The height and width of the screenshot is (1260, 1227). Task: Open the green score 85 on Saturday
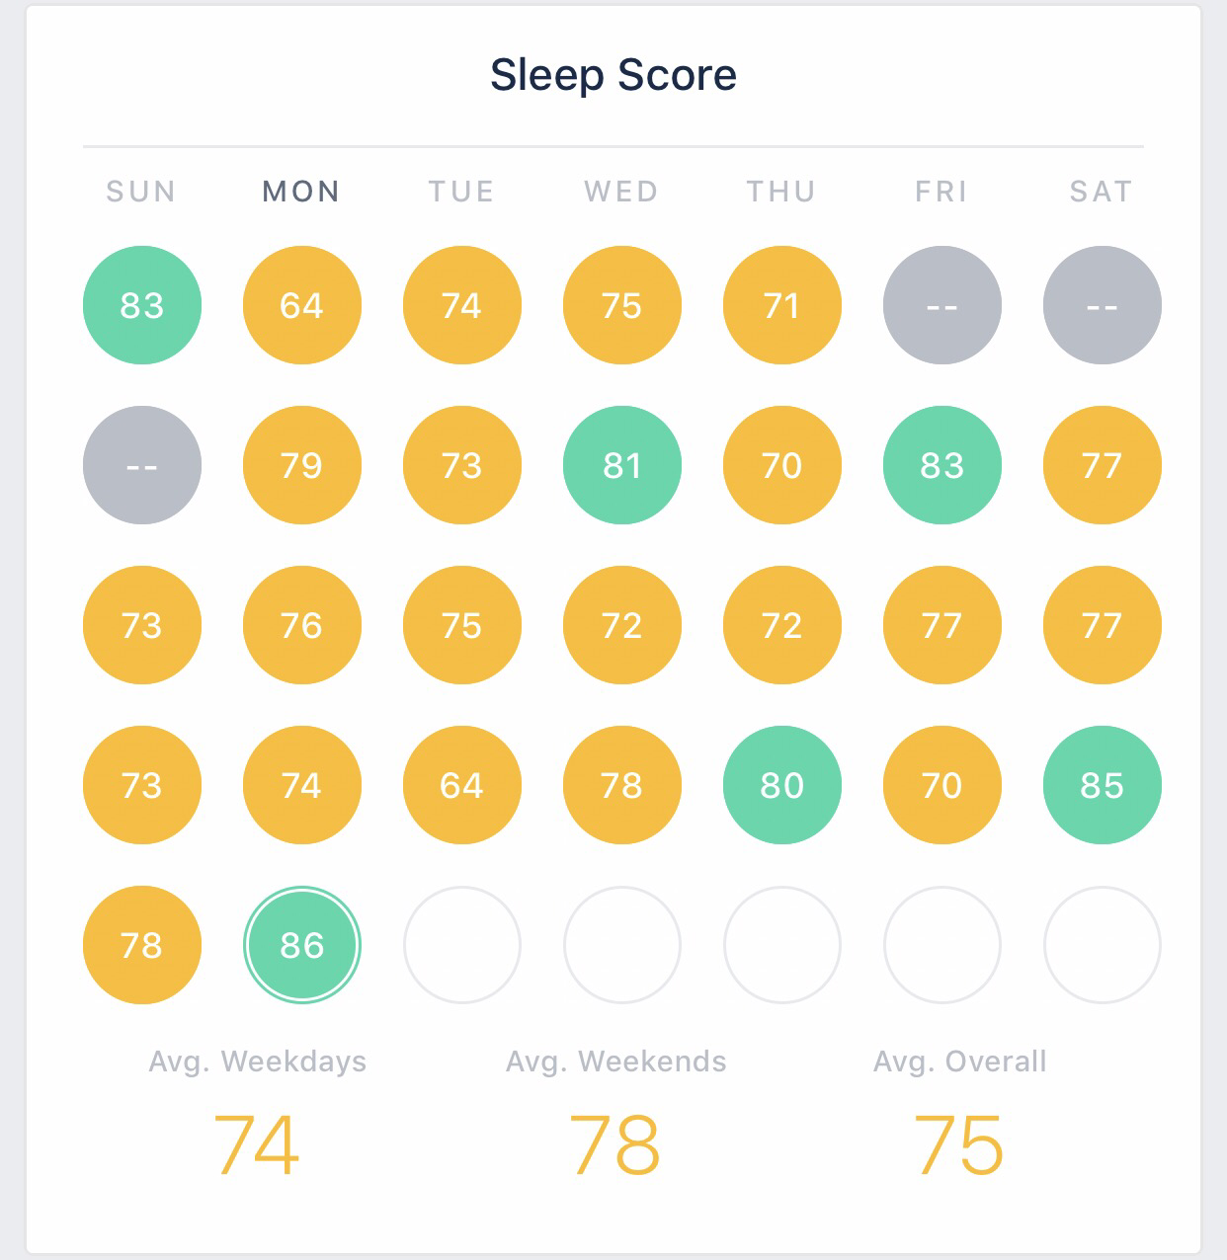point(1102,785)
